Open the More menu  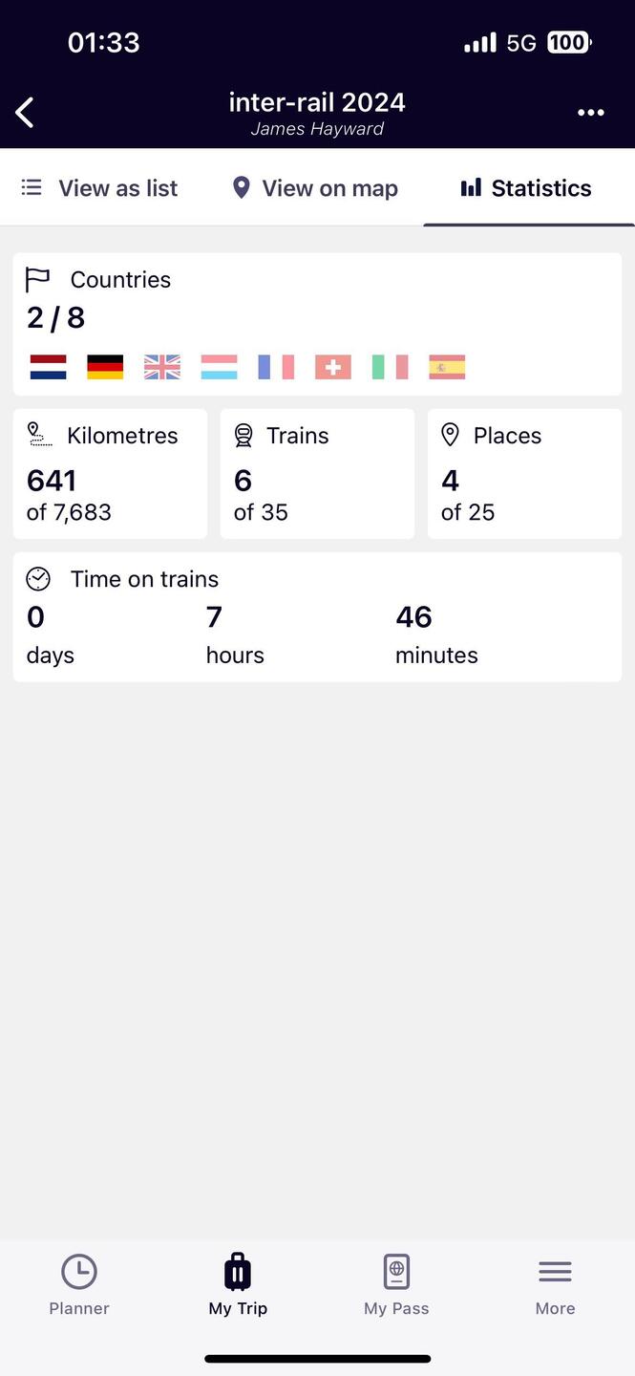[x=555, y=1285]
